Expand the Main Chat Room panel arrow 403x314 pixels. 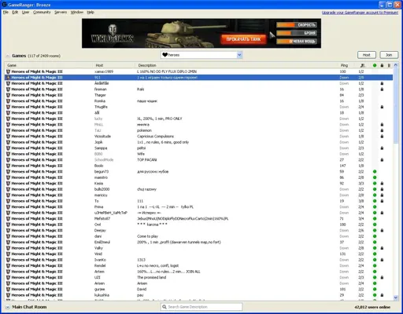[x=8, y=307]
